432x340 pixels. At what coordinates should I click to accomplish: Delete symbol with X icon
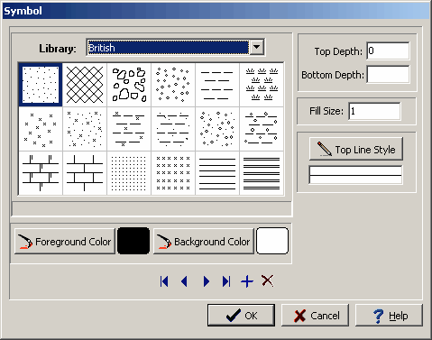pos(267,281)
